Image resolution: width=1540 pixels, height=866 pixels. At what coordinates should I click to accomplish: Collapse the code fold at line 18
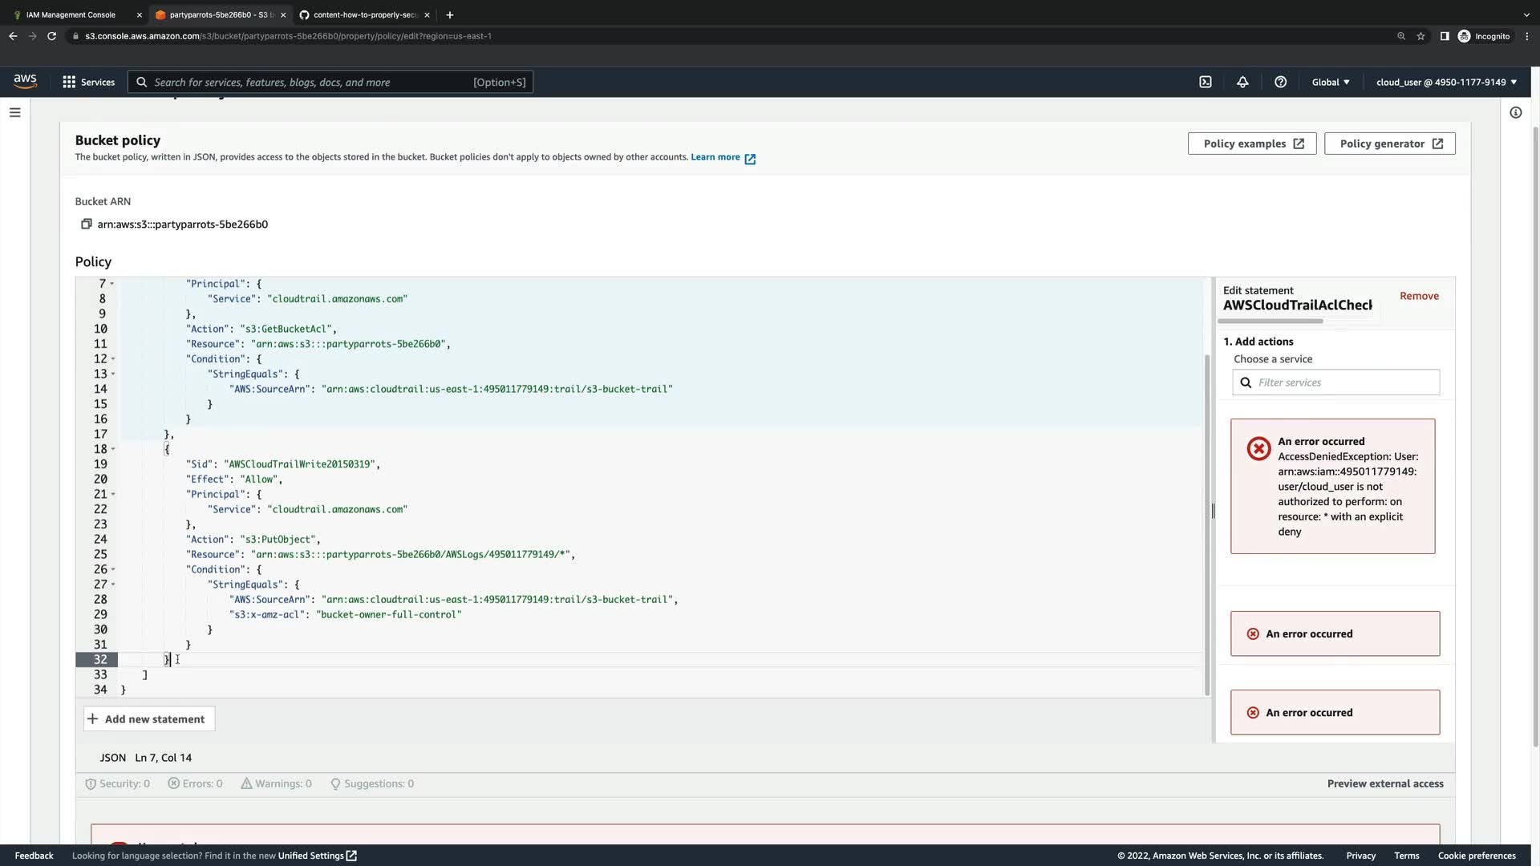(x=113, y=449)
